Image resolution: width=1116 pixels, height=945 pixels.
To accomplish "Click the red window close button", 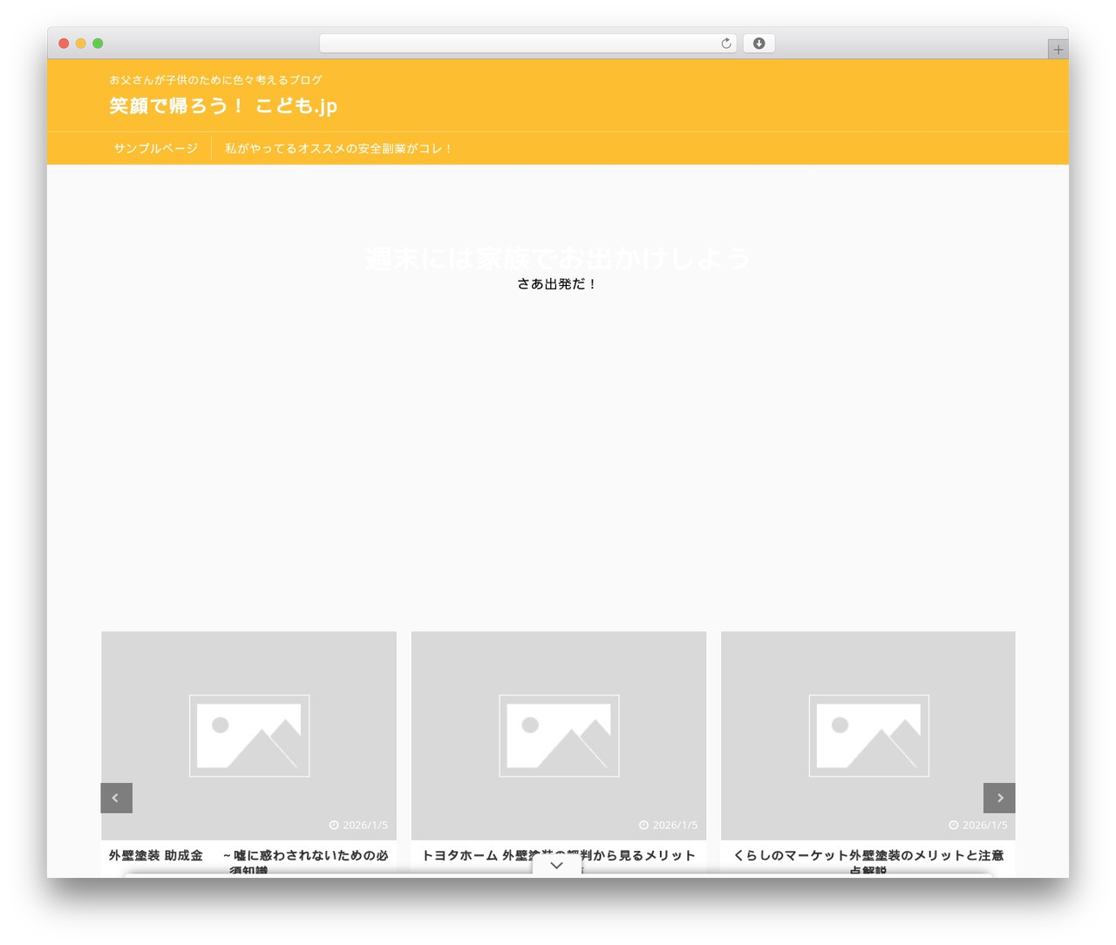I will (64, 44).
